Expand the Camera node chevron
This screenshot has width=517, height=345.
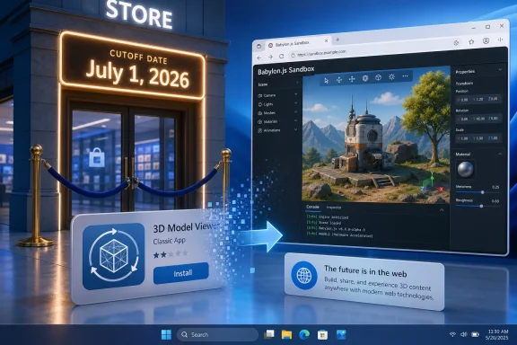point(296,94)
